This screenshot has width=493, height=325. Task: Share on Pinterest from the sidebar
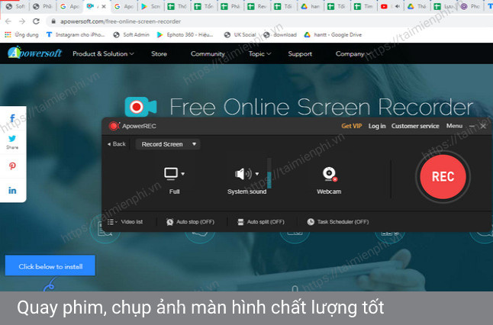[x=12, y=166]
